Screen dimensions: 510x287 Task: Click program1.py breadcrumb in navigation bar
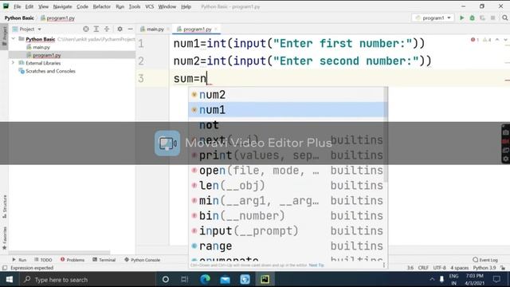(x=57, y=18)
